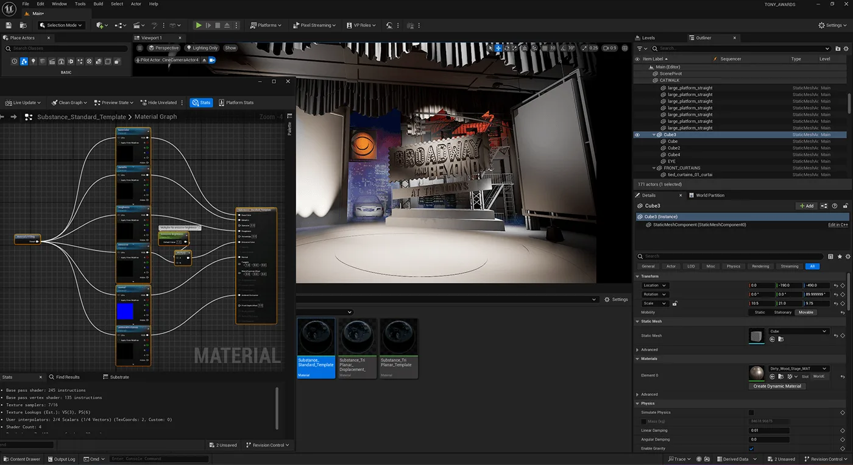Image resolution: width=853 pixels, height=465 pixels.
Task: Click the viewport layout maximize icon
Action: [x=625, y=48]
